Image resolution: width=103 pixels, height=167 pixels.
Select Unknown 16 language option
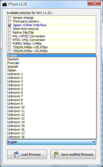coord(51,129)
